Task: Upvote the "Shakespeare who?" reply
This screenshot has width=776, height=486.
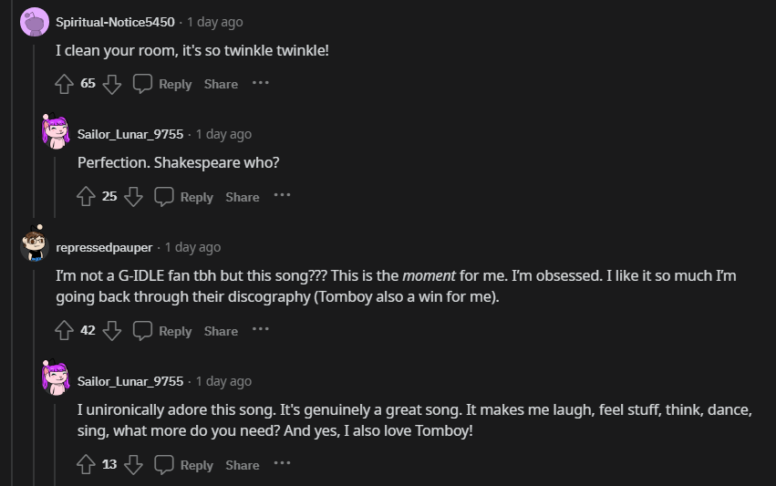Action: click(x=86, y=197)
